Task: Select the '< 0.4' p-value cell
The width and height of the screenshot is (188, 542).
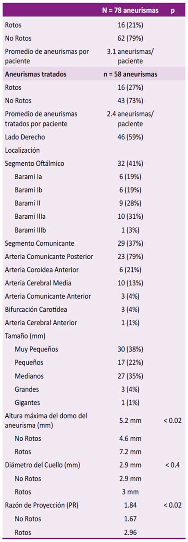Action: point(173,465)
